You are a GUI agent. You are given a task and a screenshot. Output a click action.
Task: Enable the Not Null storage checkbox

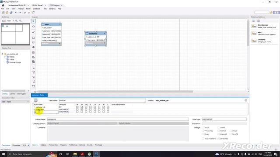219,131
